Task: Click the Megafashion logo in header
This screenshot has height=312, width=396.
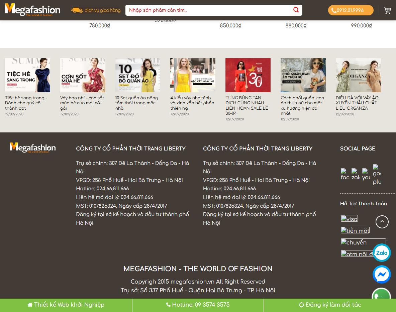Action: (32, 10)
